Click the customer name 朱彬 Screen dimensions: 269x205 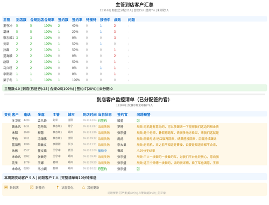coord(15,151)
